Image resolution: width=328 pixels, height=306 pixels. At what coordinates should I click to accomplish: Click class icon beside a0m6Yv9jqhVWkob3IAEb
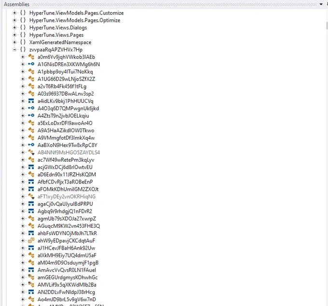(31, 57)
